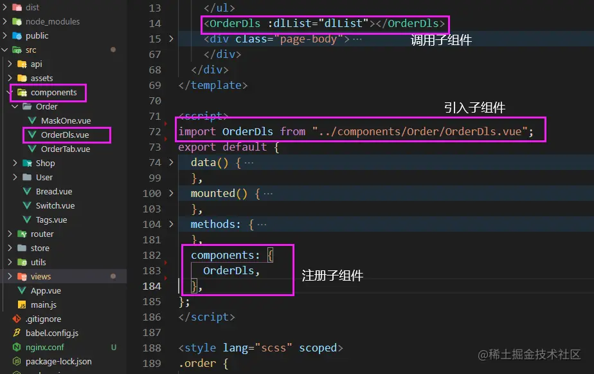
Task: Unfold the data() code fold arrow
Action: point(171,162)
